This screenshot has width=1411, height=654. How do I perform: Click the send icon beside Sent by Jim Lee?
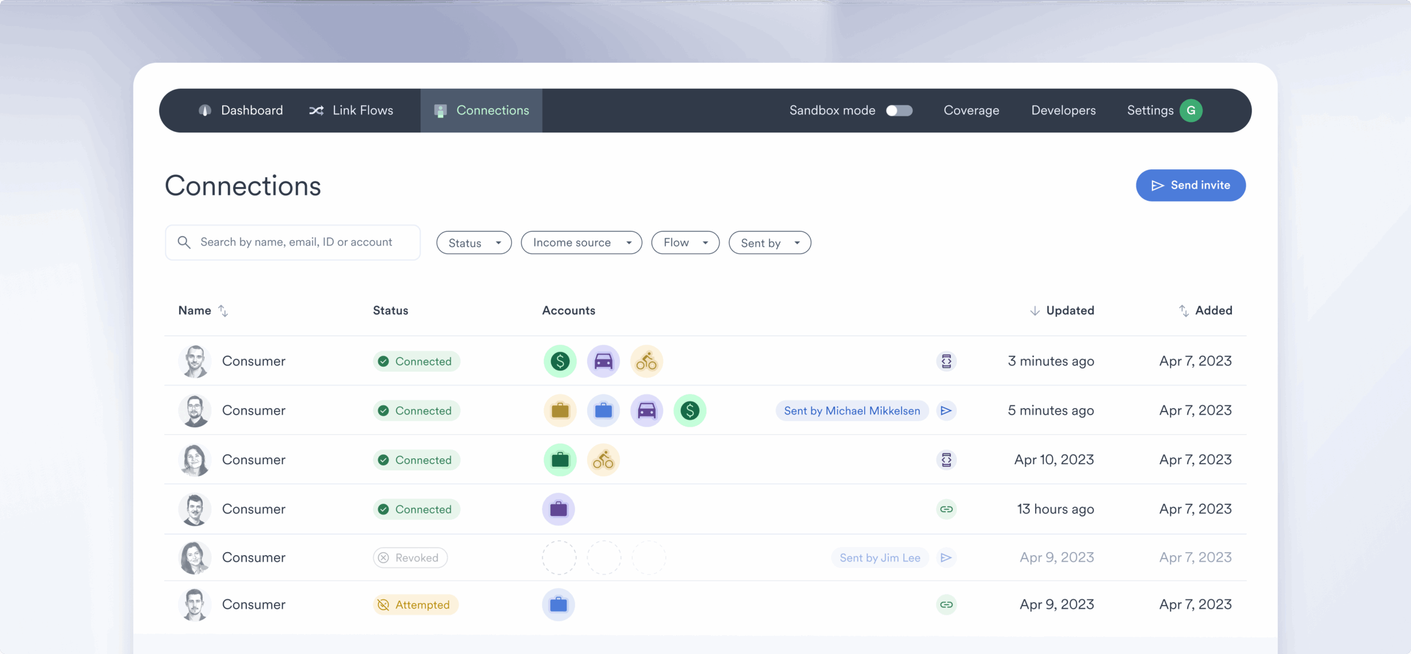point(946,557)
